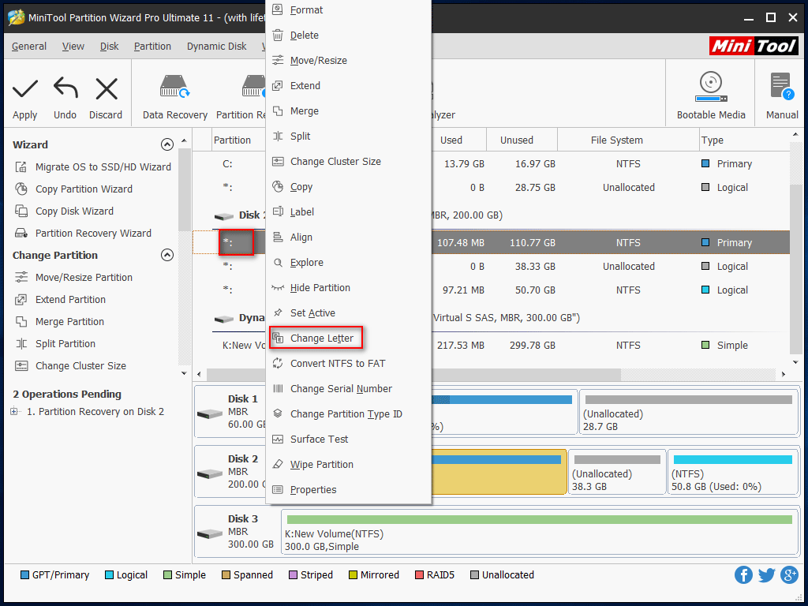Click the Split Partition sidebar icon

tap(21, 344)
